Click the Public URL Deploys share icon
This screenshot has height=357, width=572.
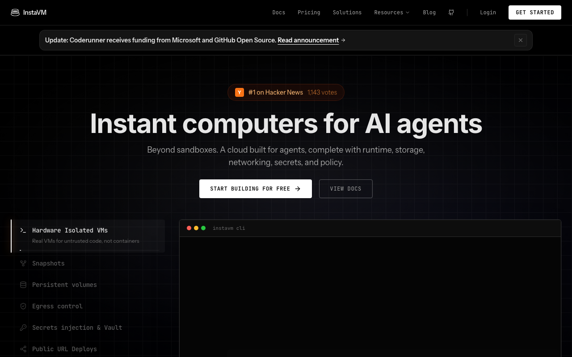[23, 349]
